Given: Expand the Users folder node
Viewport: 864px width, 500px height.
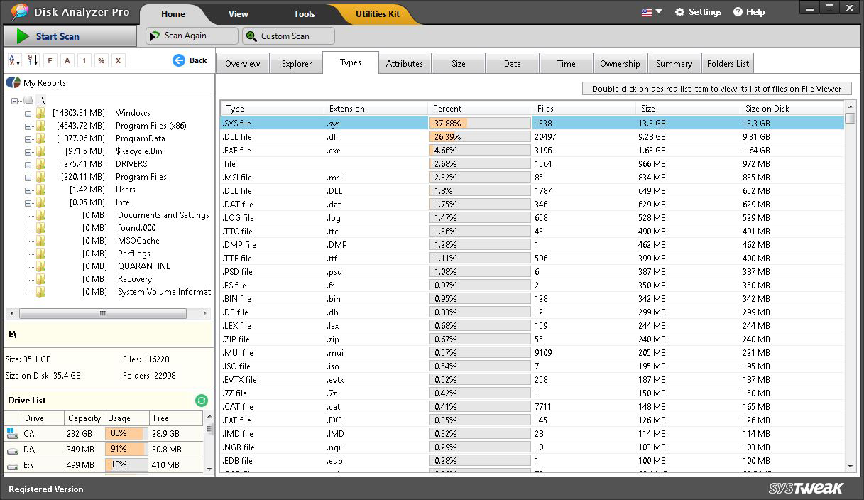Looking at the screenshot, I should tap(28, 190).
